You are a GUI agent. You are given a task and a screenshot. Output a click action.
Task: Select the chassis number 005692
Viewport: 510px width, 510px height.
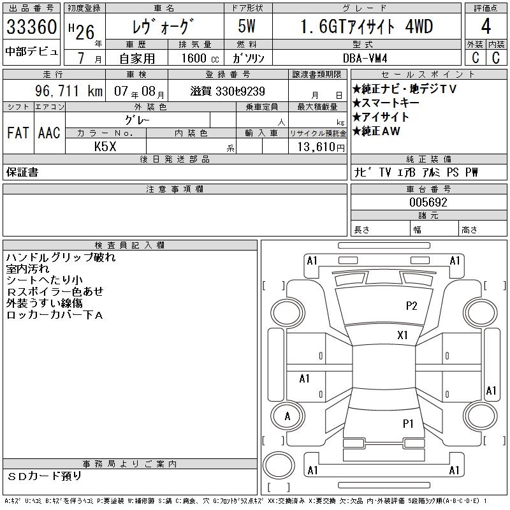(428, 202)
